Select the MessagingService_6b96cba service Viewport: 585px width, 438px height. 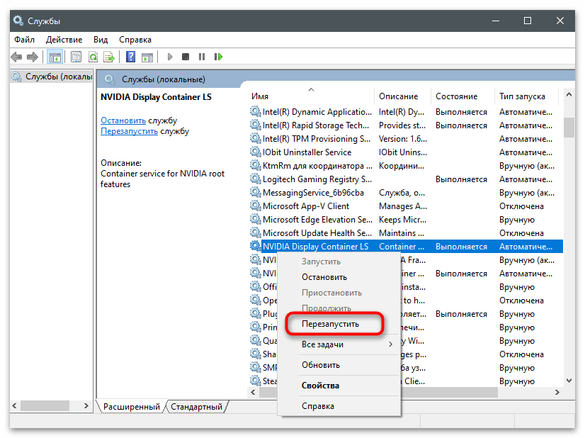click(x=313, y=192)
